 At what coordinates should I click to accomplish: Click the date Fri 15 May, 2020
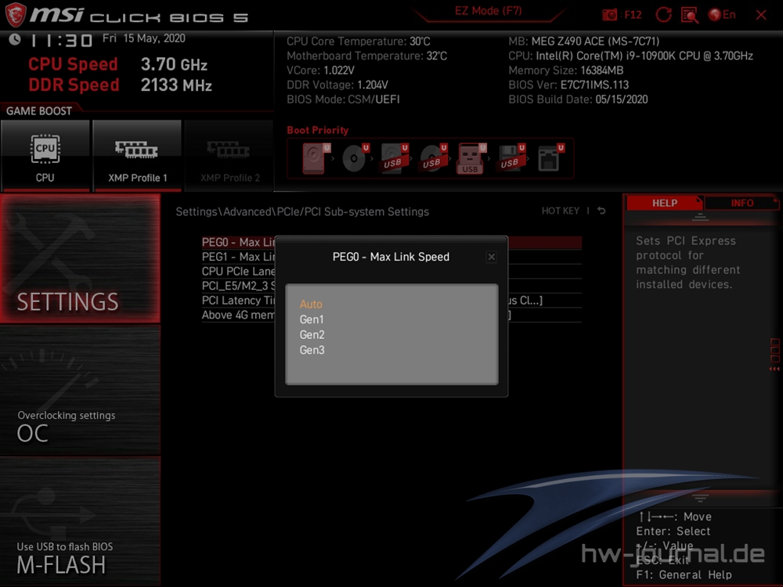point(144,38)
